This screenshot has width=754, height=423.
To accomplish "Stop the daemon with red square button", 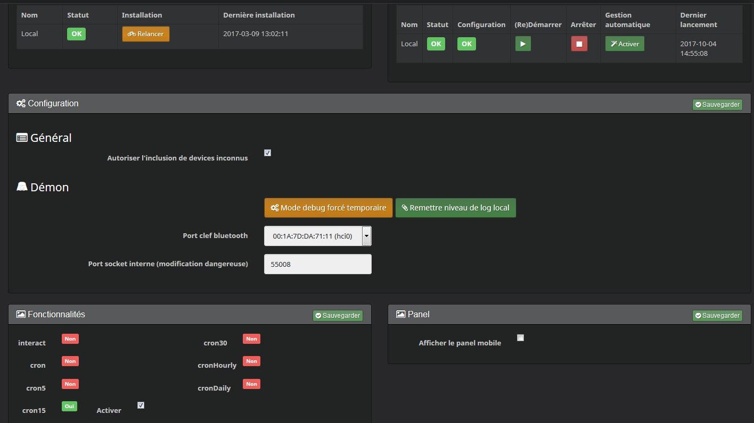I will (x=579, y=44).
